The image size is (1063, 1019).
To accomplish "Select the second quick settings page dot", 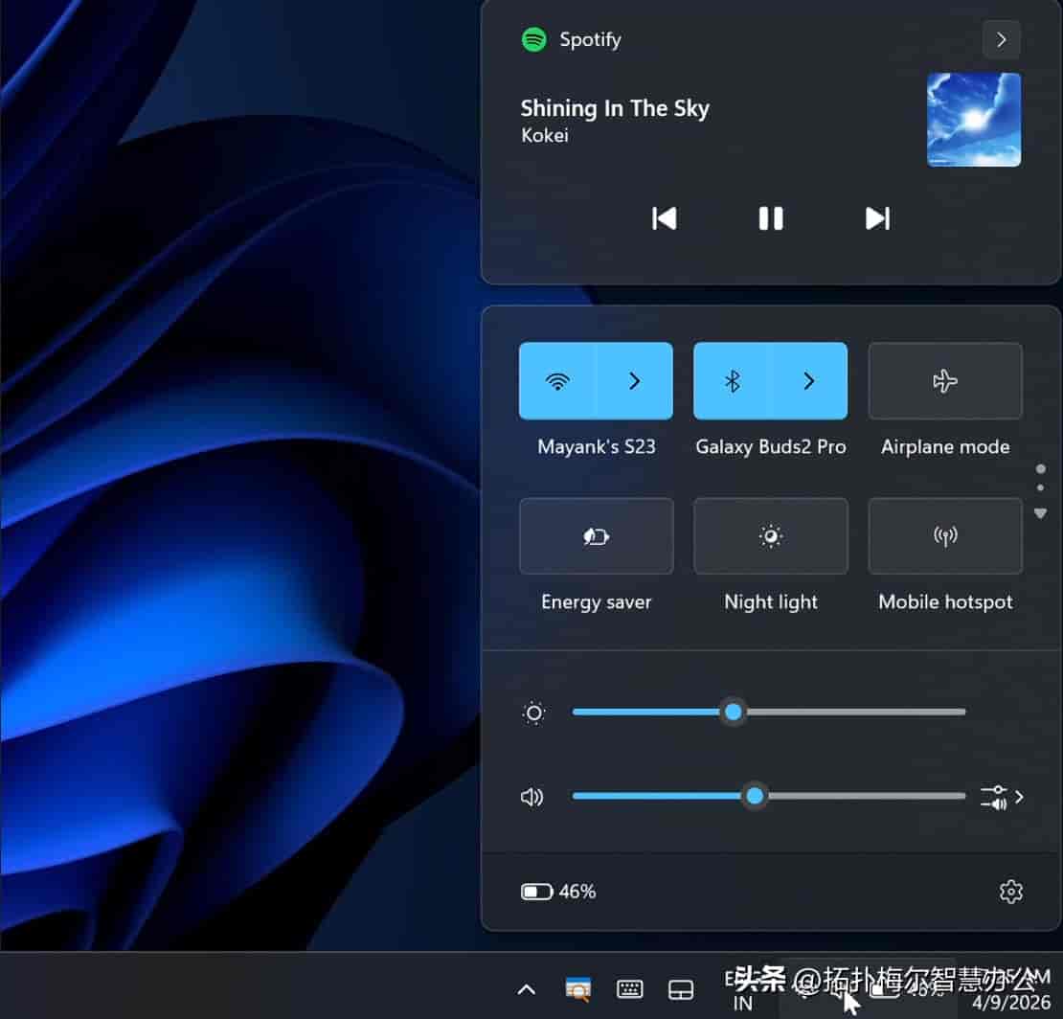I will [1041, 487].
